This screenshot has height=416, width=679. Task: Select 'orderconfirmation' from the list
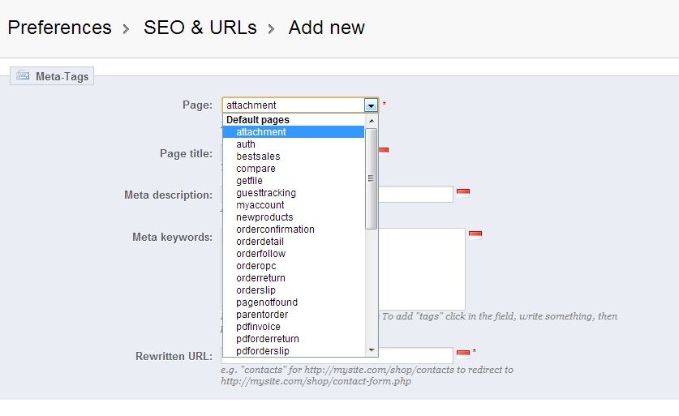pos(275,229)
